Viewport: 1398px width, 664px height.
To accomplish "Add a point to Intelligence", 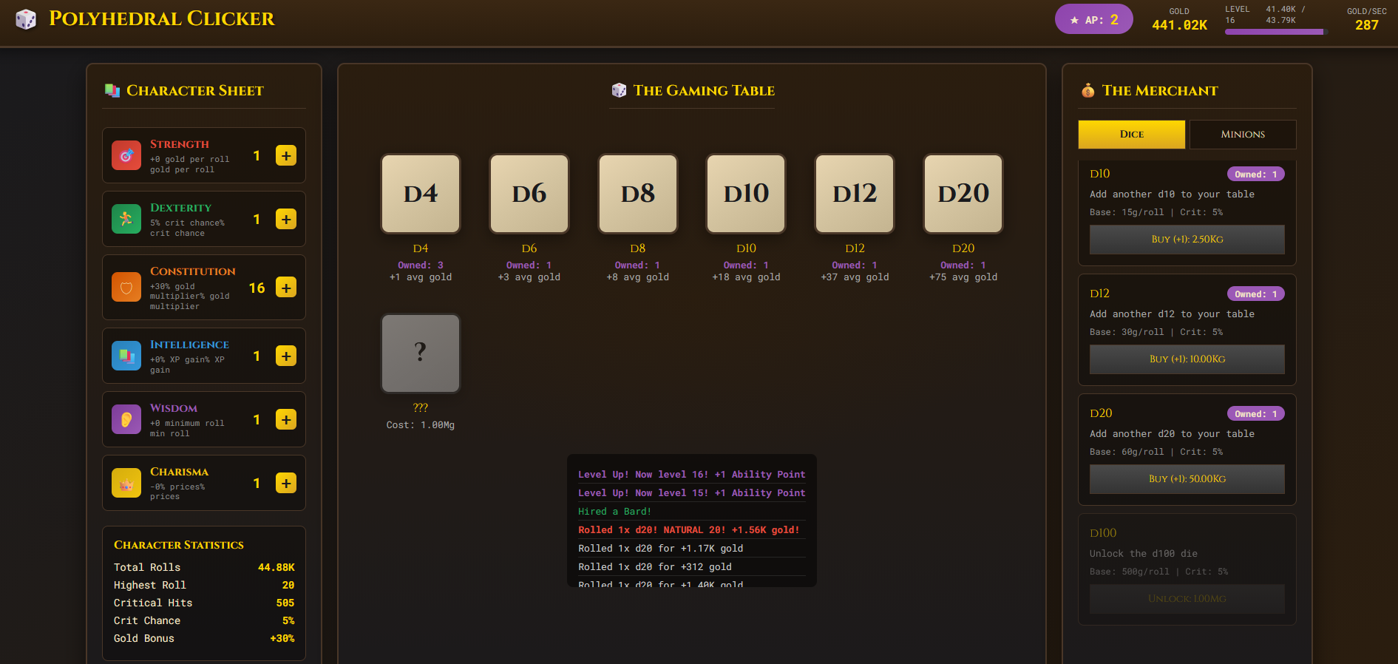I will tap(286, 356).
